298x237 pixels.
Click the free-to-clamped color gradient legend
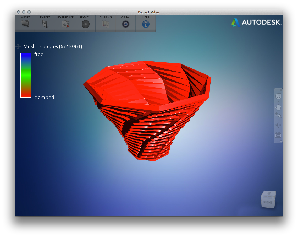point(26,75)
